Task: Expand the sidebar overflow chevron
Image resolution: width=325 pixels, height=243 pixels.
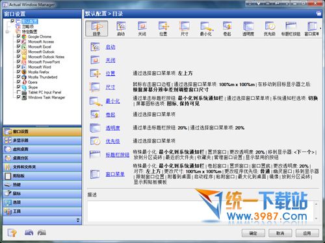Action: [78, 220]
